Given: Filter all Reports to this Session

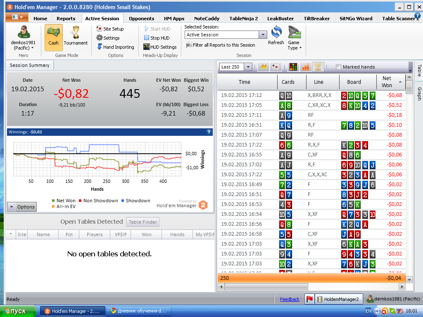Looking at the screenshot, I should pyautogui.click(x=221, y=45).
